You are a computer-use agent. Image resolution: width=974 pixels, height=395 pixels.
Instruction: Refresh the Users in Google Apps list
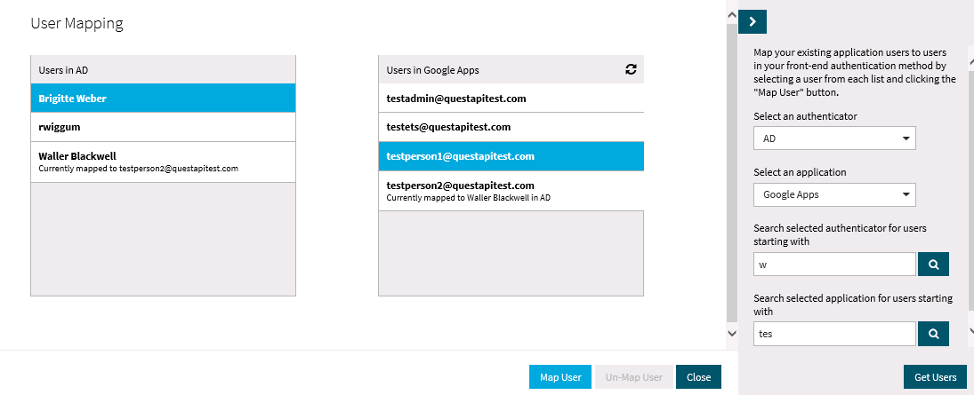[x=632, y=69]
